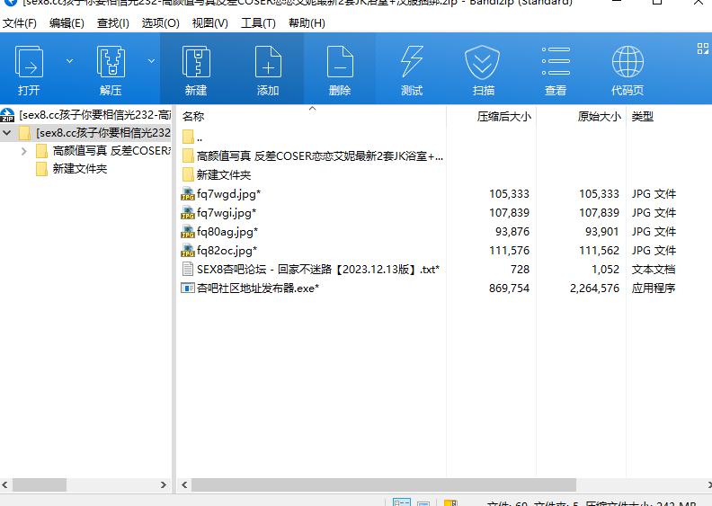Click the 代码页 (Code page) globe icon

pos(627,63)
